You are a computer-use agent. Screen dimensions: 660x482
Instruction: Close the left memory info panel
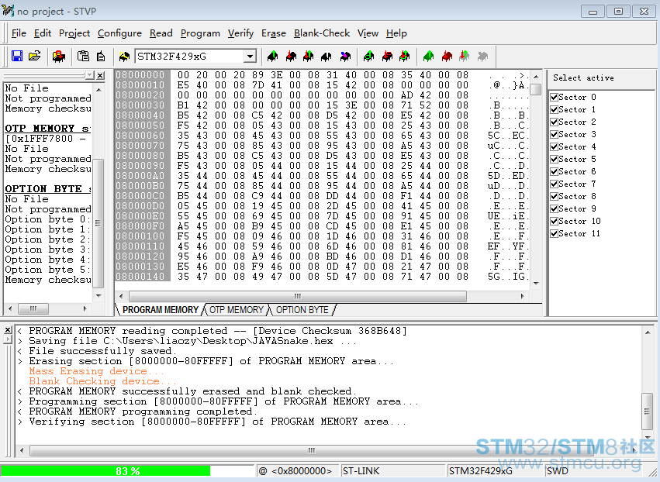click(100, 75)
